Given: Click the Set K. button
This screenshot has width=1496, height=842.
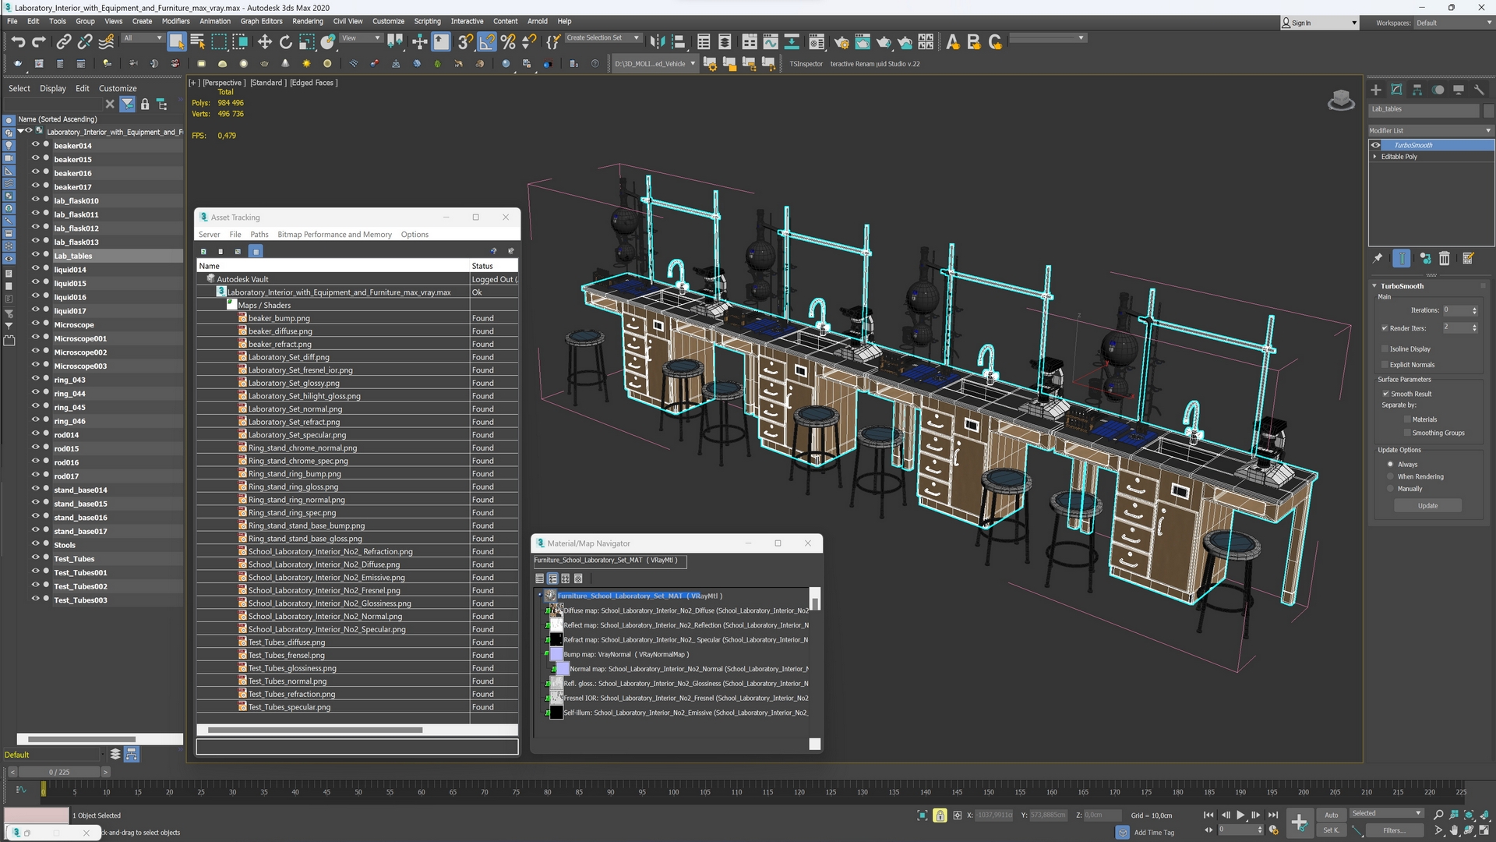Looking at the screenshot, I should click(x=1332, y=830).
